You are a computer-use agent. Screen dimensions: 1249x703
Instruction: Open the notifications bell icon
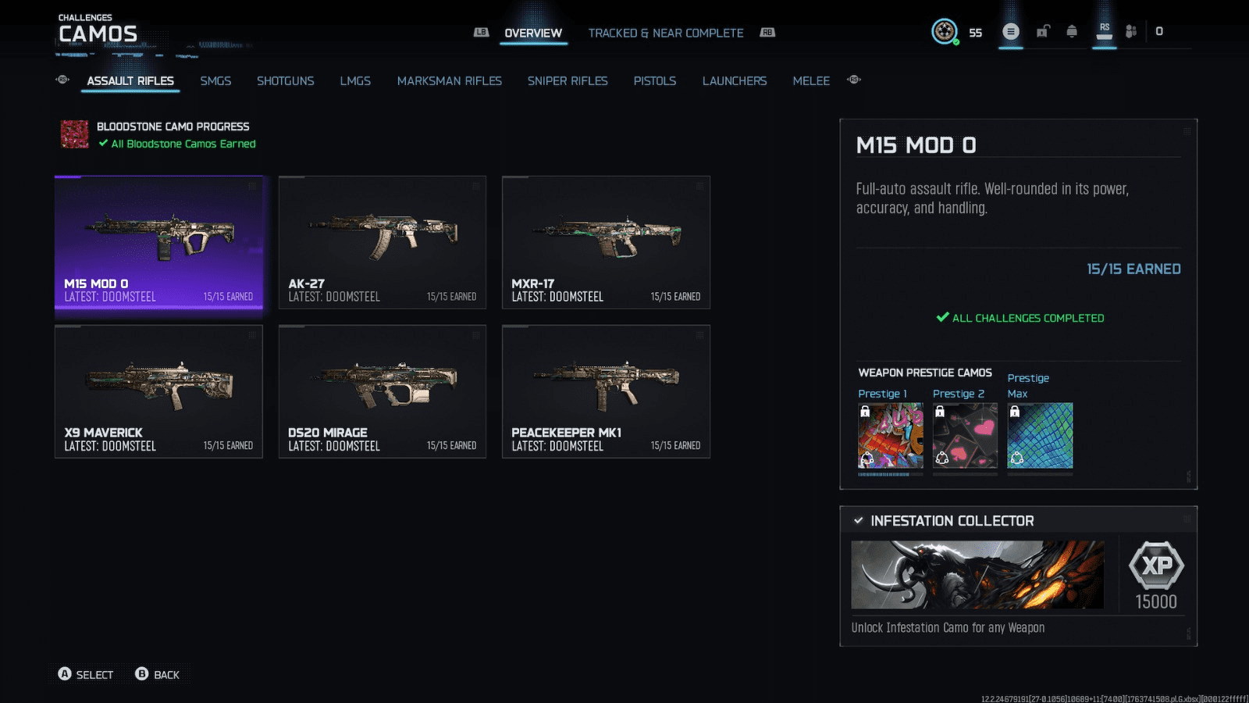(x=1072, y=31)
